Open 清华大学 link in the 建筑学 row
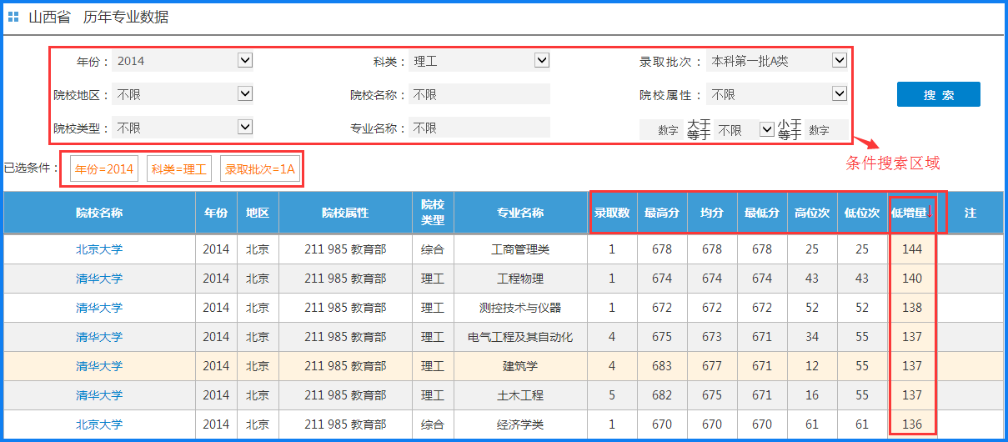This screenshot has height=442, width=1008. (99, 366)
